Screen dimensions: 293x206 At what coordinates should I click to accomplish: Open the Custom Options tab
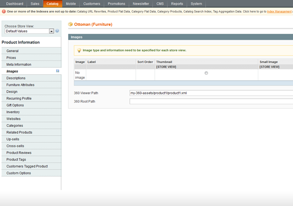point(19,173)
